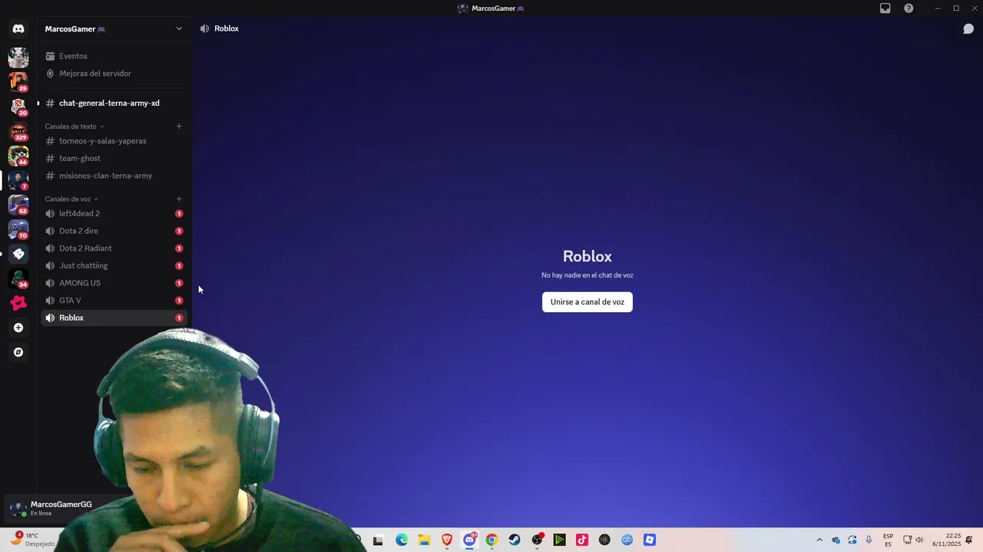Open the team-ghost text channel
983x552 pixels.
point(114,158)
